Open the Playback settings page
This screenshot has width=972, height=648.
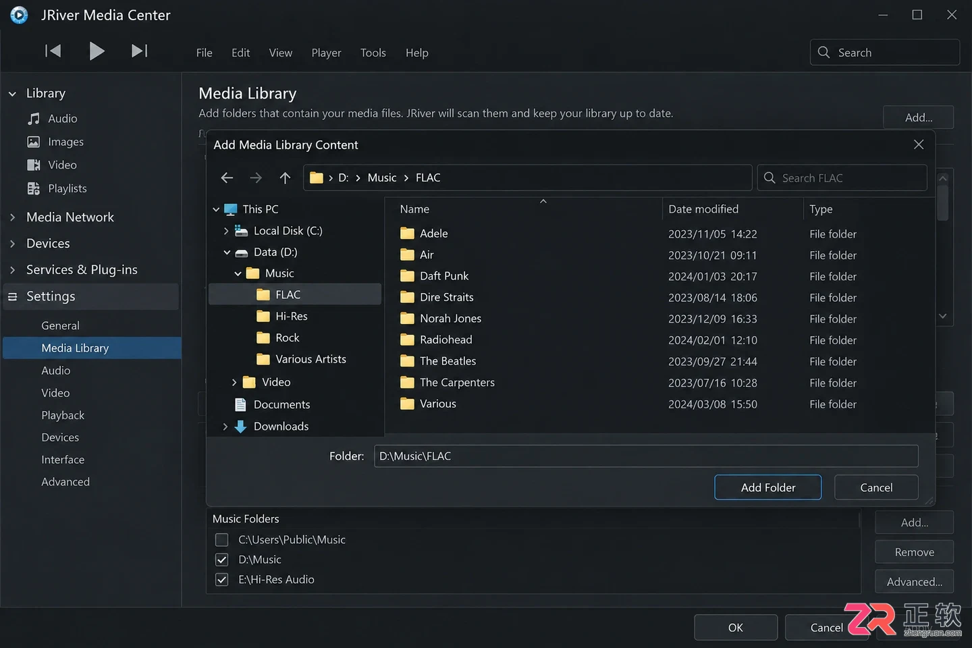[63, 415]
